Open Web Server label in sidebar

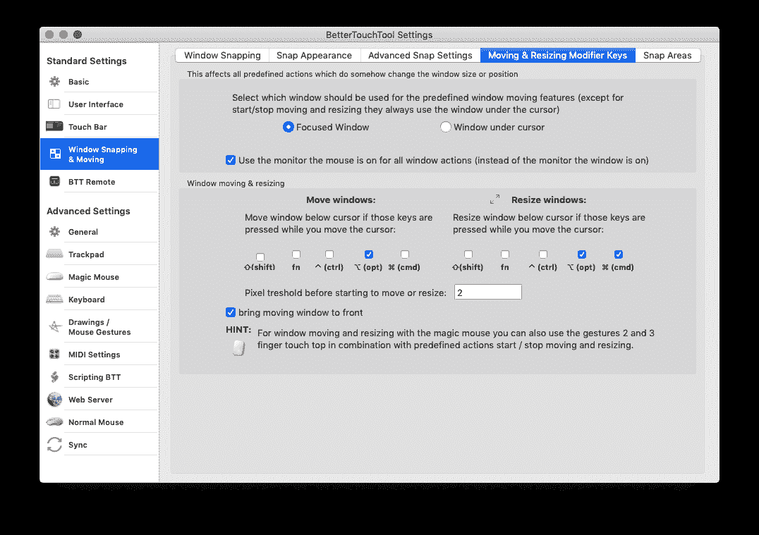coord(90,400)
